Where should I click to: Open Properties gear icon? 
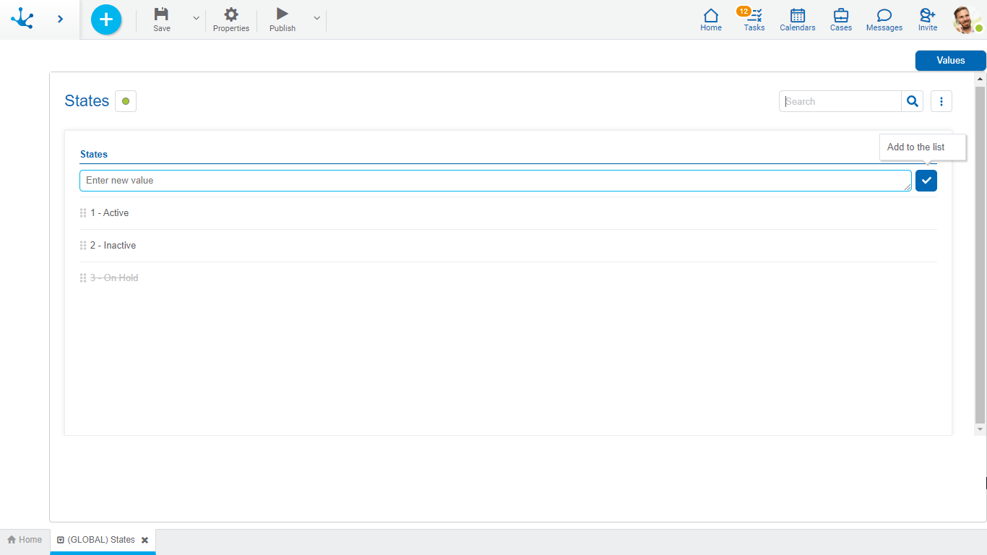[x=231, y=14]
